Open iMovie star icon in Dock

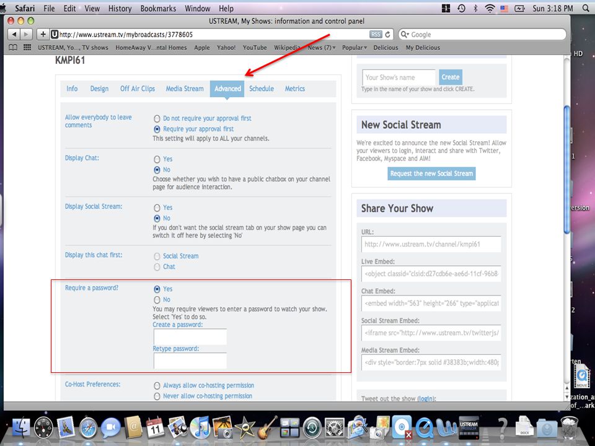click(x=245, y=428)
